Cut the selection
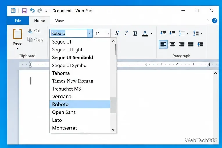 [34, 30]
